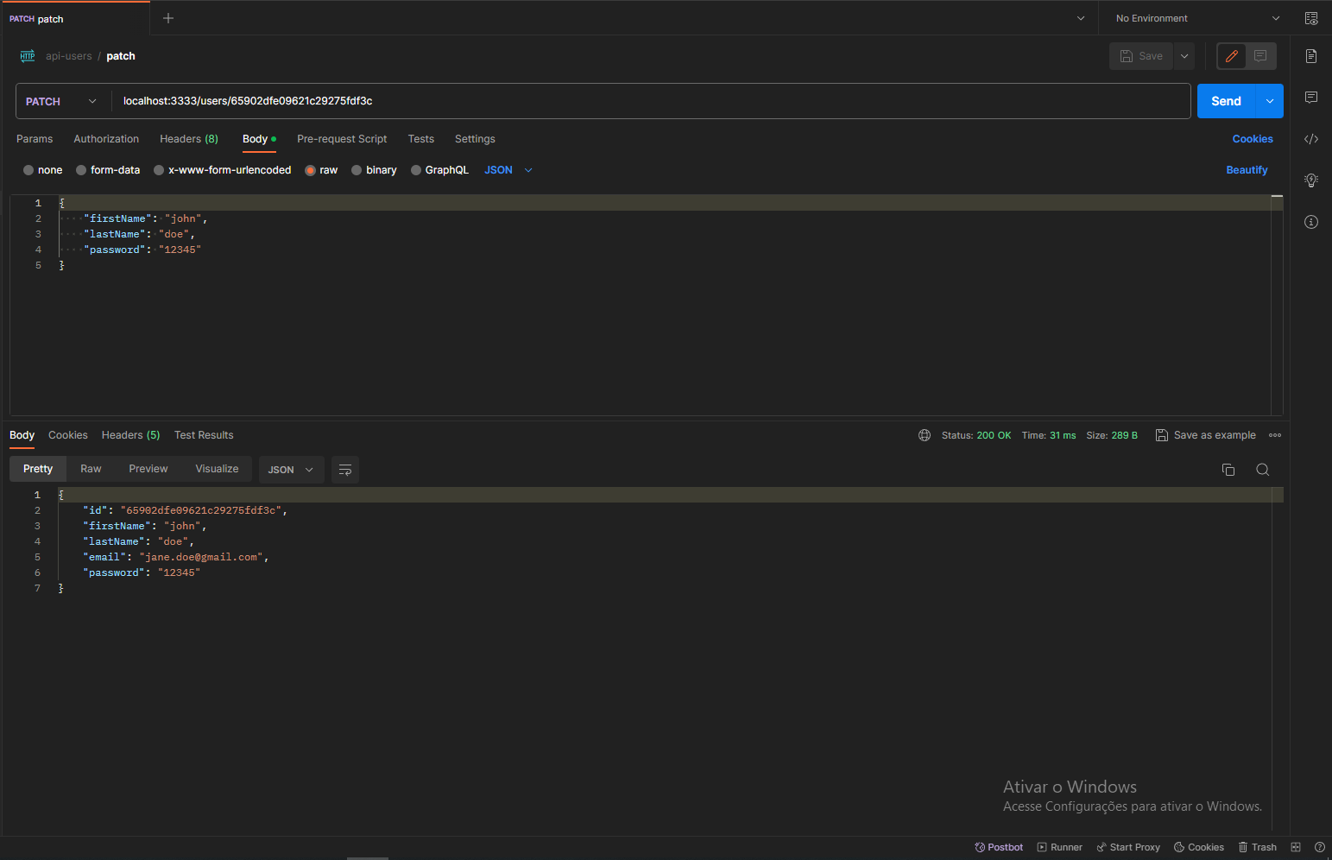This screenshot has width=1332, height=860.
Task: Toggle word wrap in response viewer
Action: 345,470
